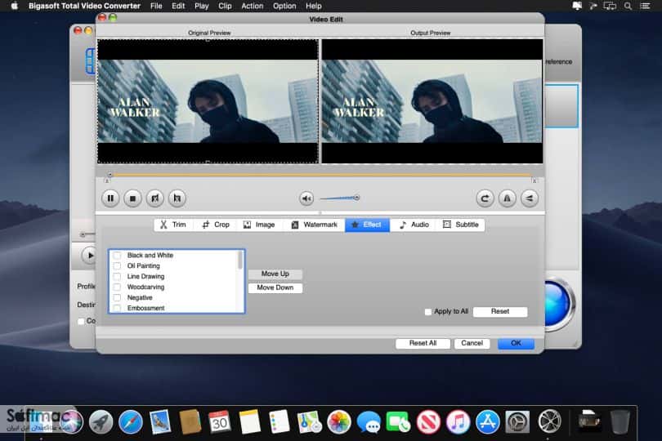Flip the video horizontally button
This screenshot has width=662, height=441.
click(x=507, y=198)
